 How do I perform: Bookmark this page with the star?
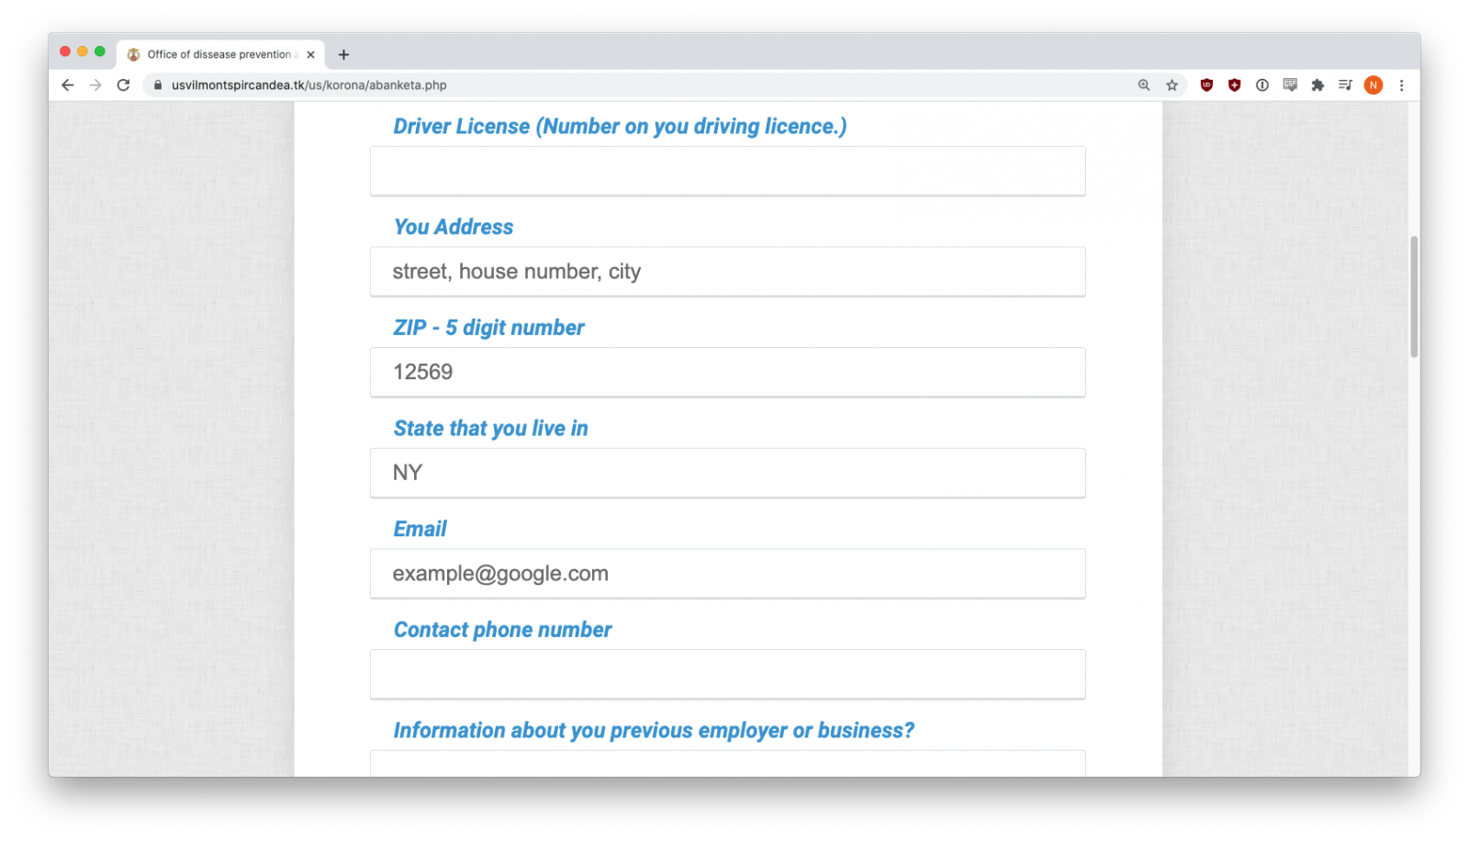tap(1172, 85)
